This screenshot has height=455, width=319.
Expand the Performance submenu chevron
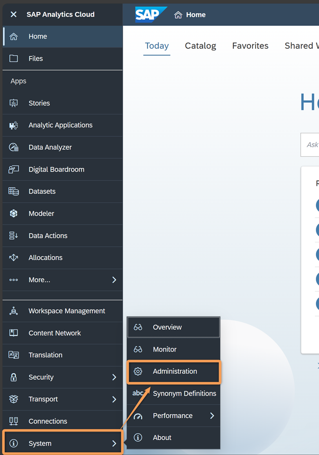(x=212, y=416)
